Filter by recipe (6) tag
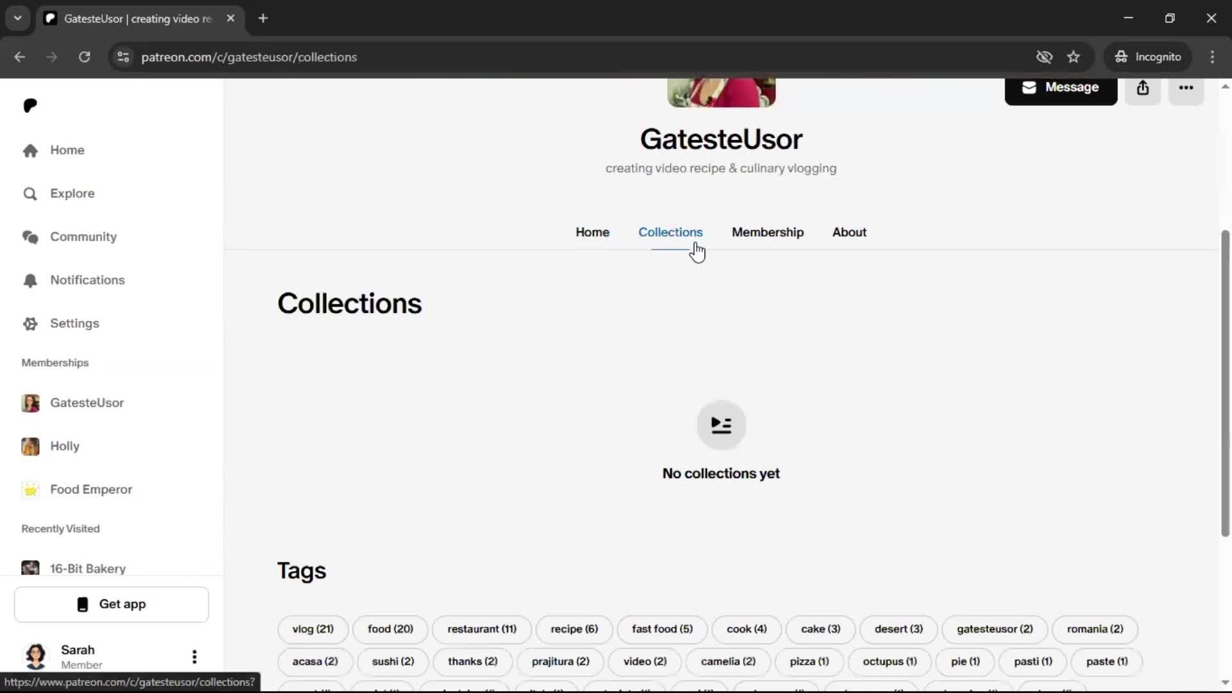The image size is (1232, 693). (x=574, y=629)
